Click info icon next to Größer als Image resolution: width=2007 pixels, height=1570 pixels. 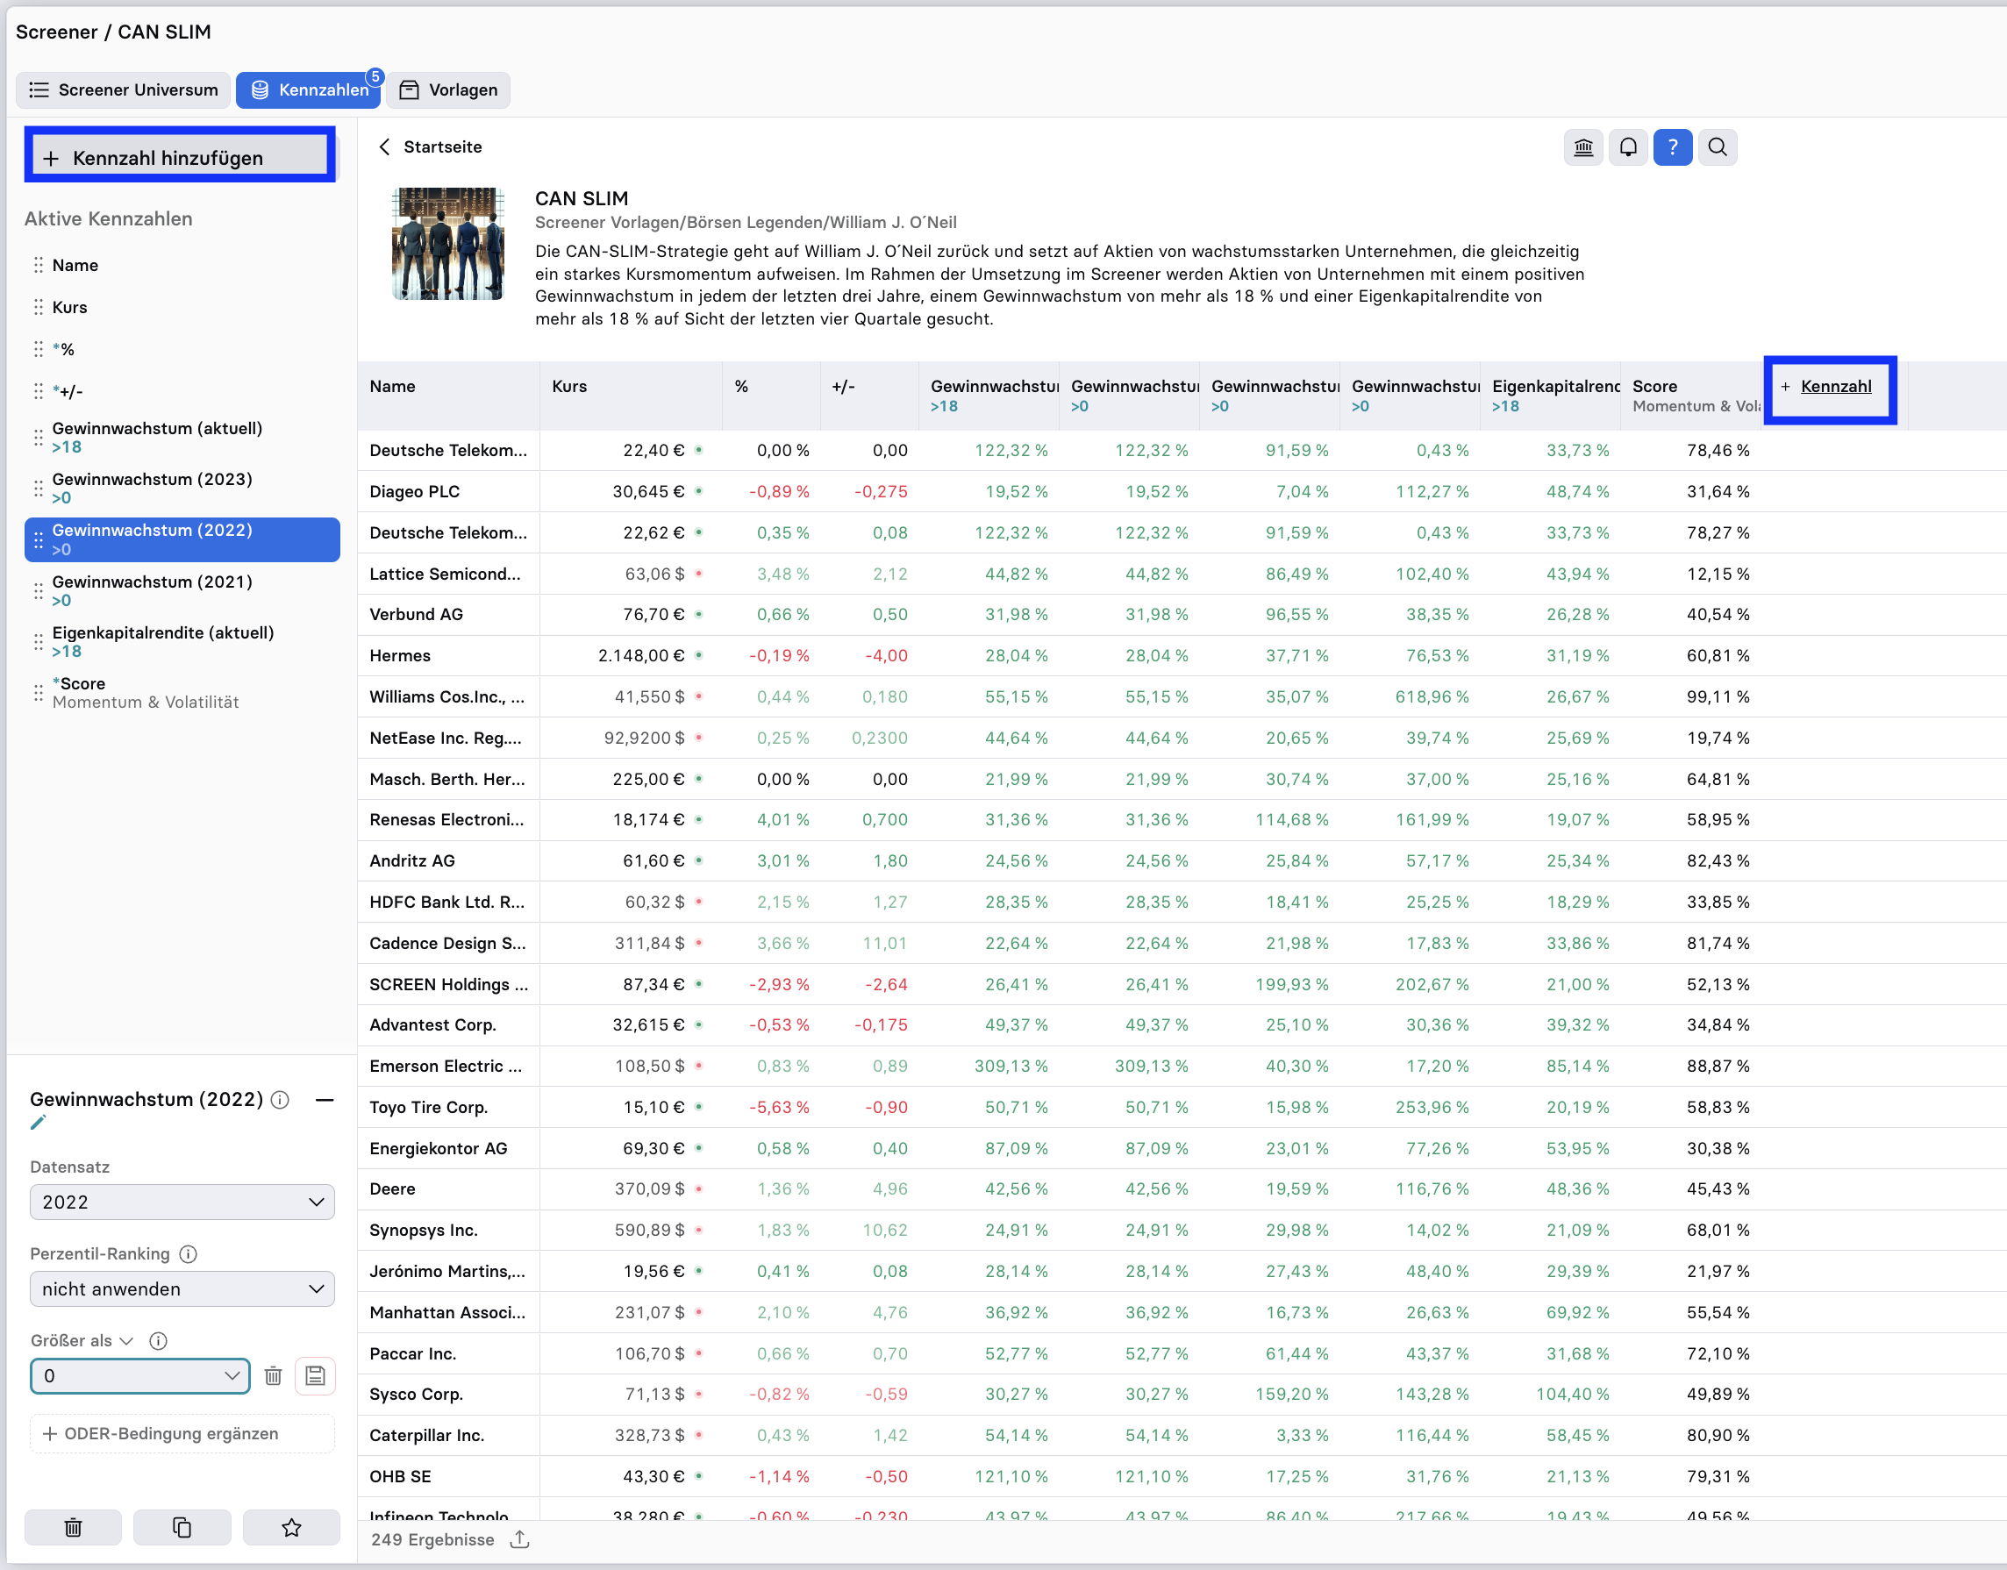pos(158,1341)
